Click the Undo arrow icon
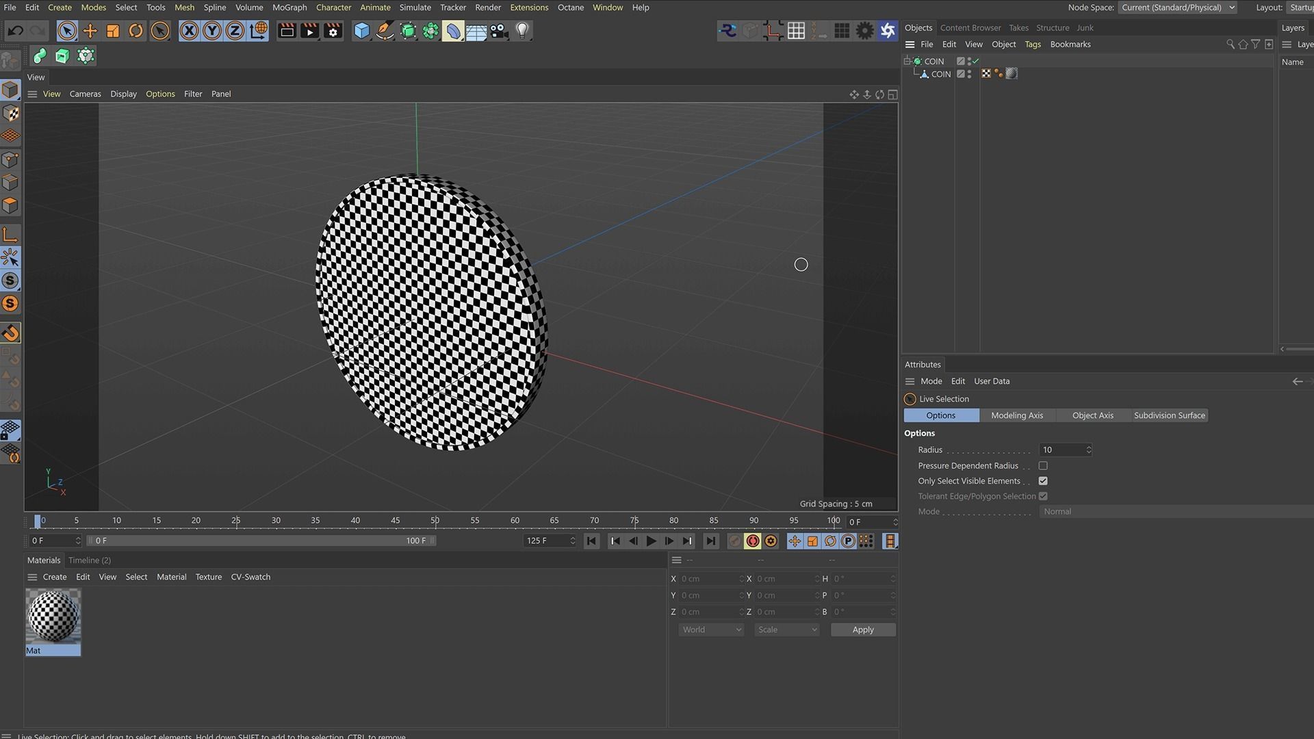1314x739 pixels. click(15, 31)
